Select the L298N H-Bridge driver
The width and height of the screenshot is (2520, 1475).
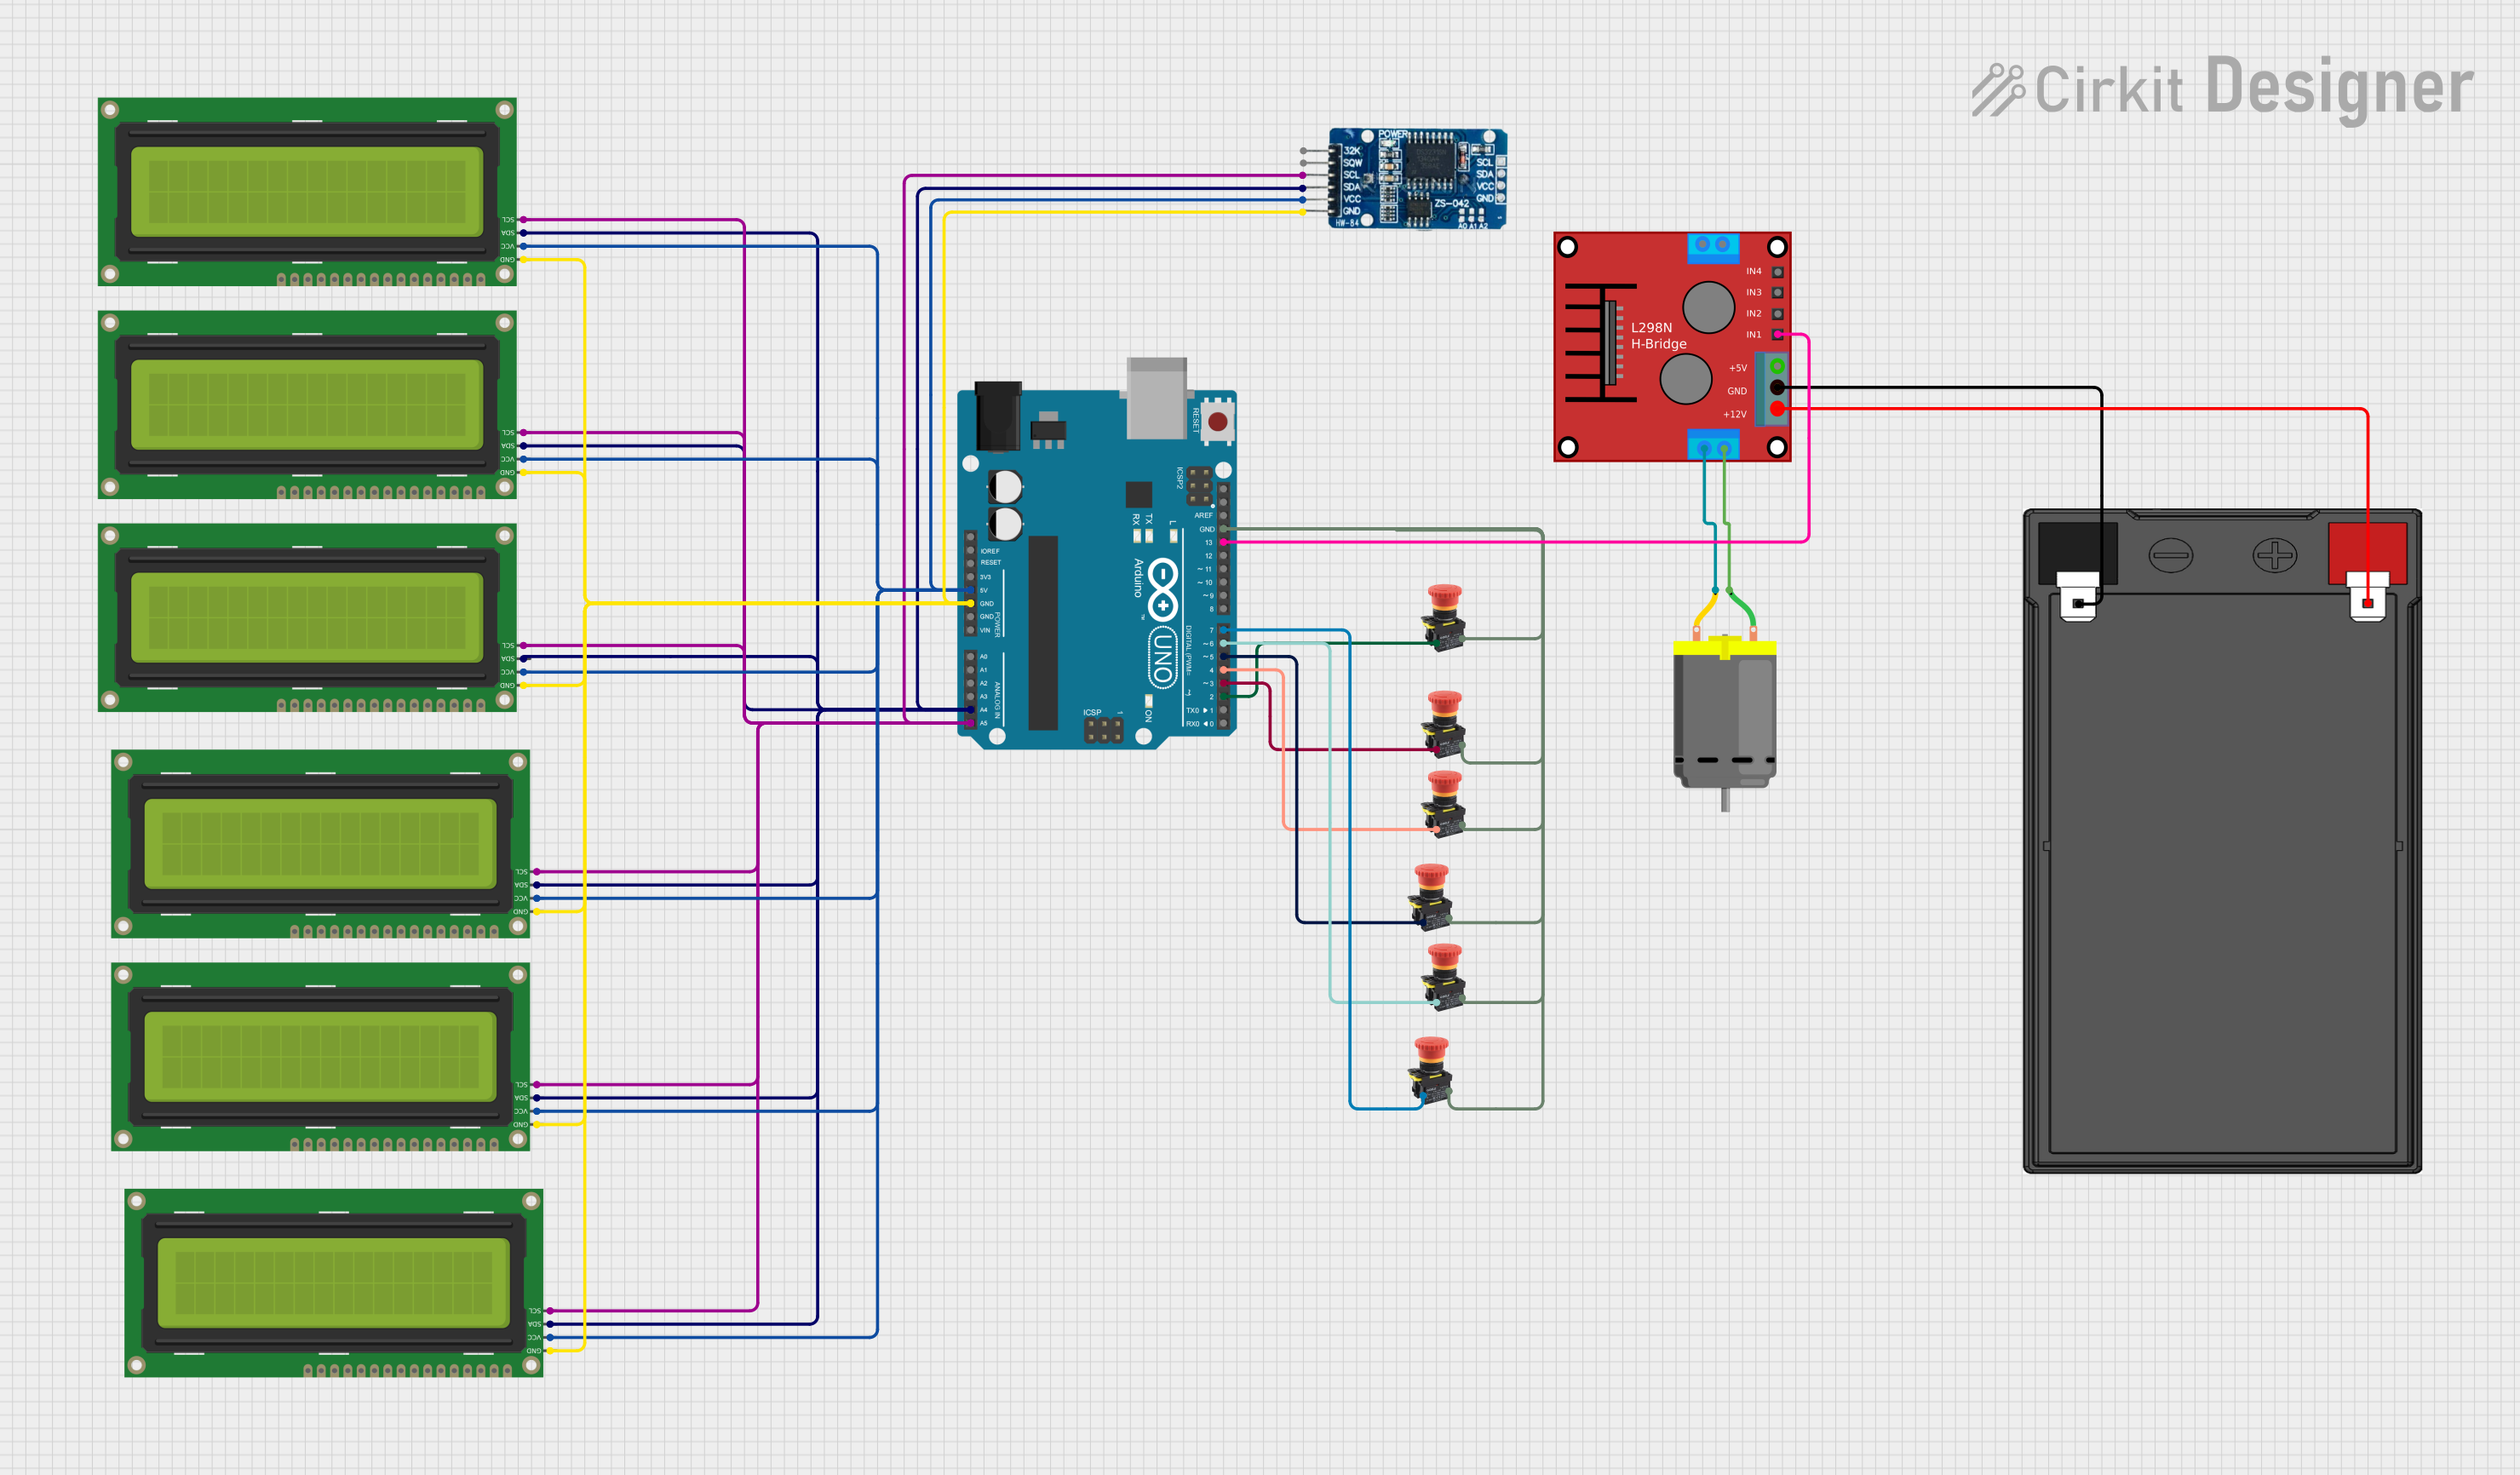tap(1670, 350)
